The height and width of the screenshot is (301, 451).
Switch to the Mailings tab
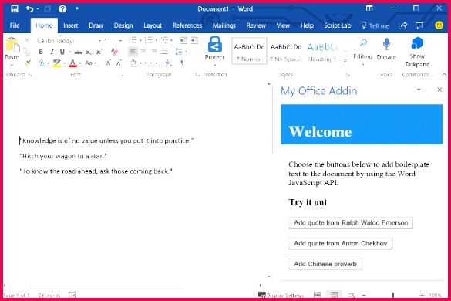[224, 25]
